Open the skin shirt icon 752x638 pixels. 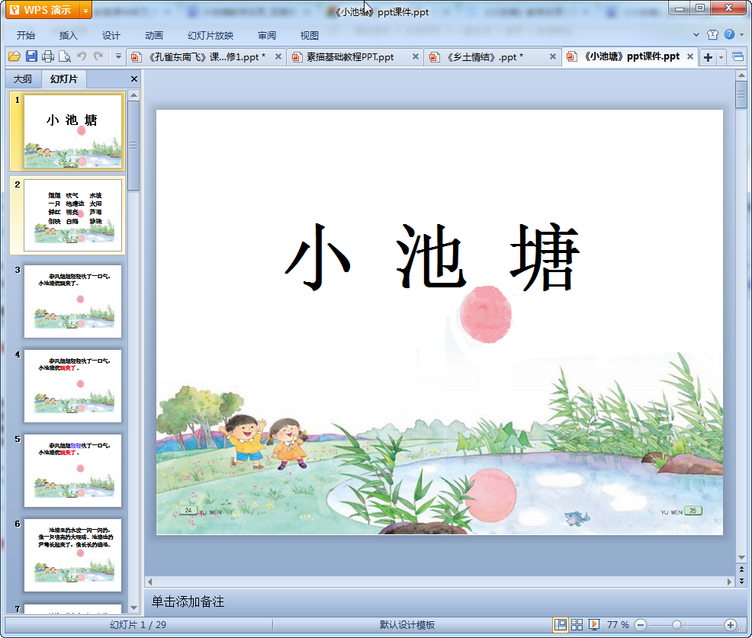pos(712,34)
